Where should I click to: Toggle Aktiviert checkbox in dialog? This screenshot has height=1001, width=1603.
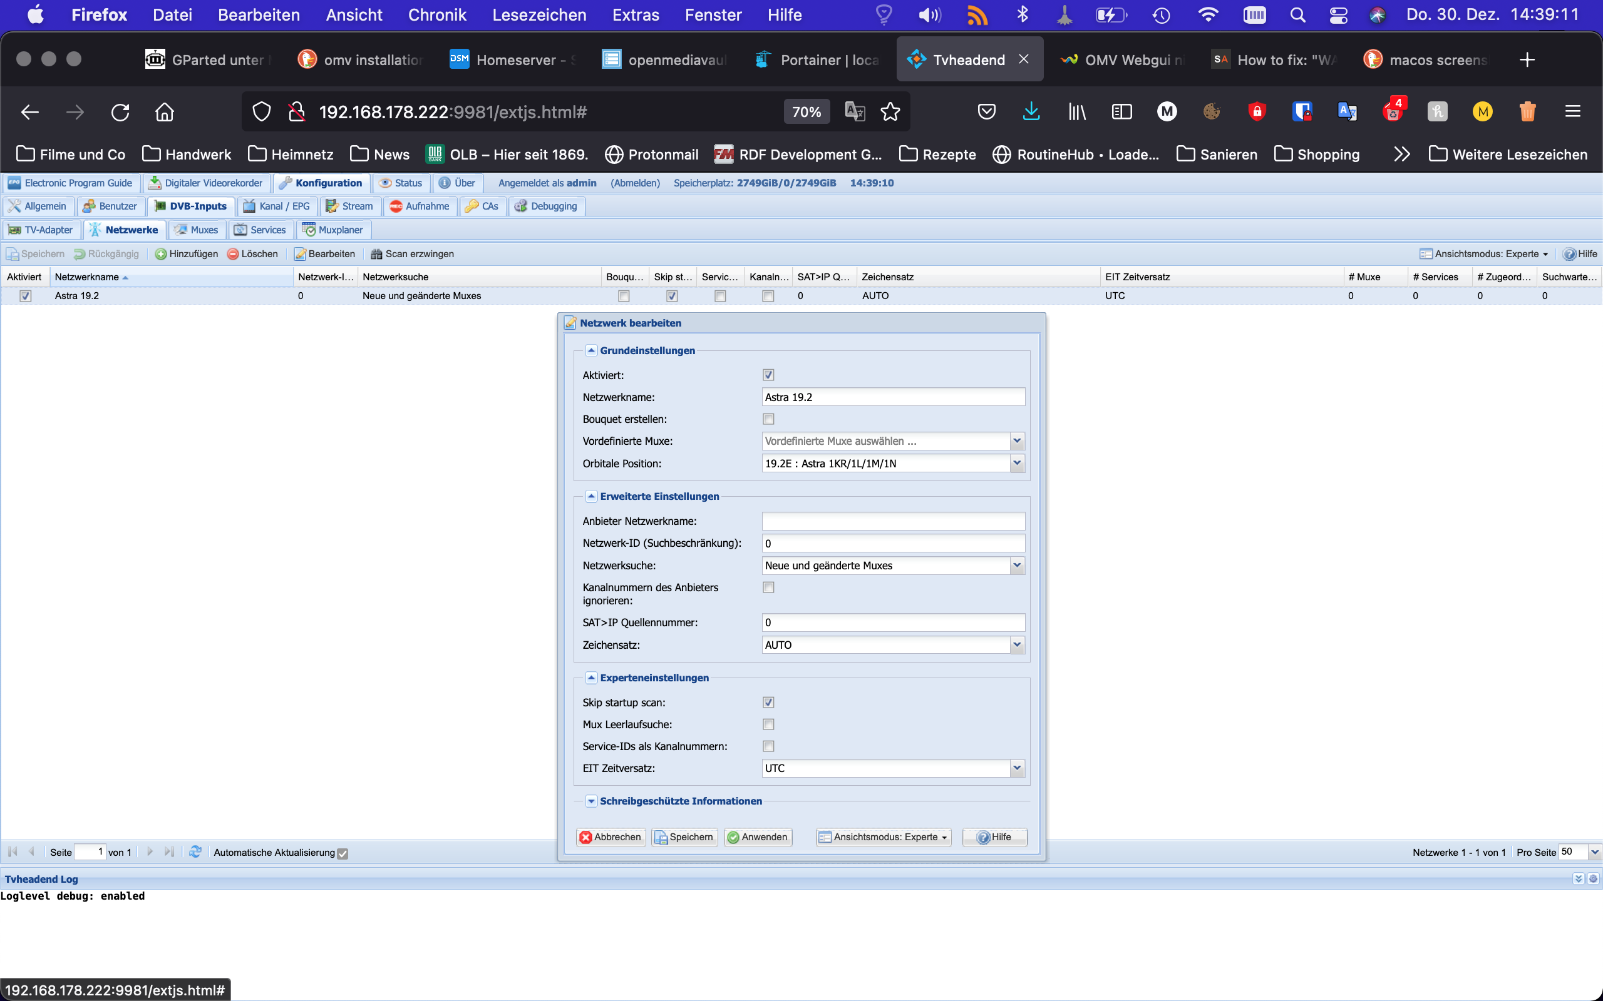point(768,375)
